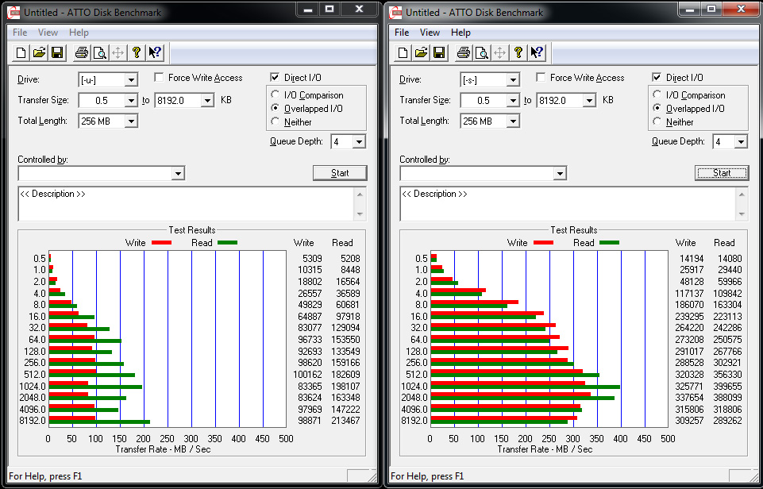Open Help menu in left window

79,33
